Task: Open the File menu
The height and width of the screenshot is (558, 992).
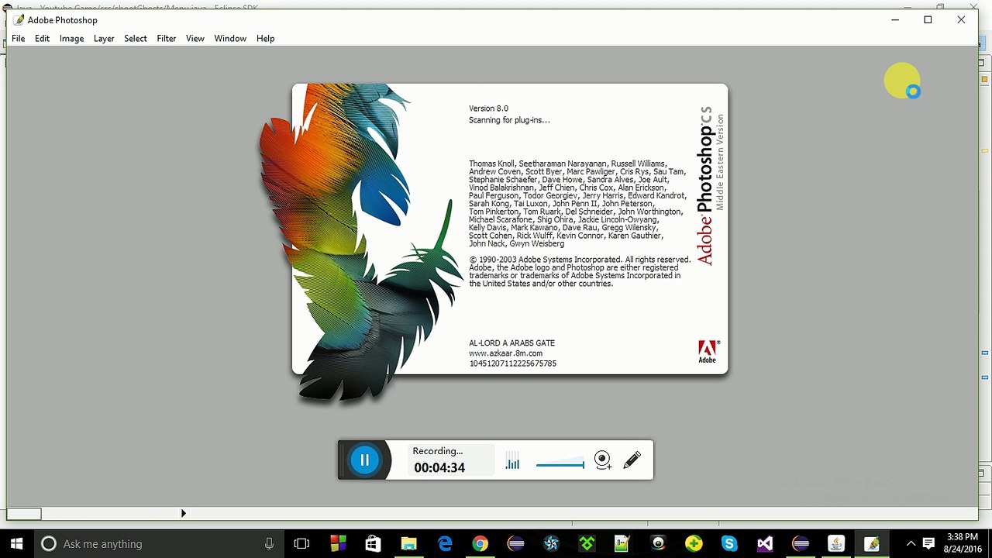Action: point(19,38)
